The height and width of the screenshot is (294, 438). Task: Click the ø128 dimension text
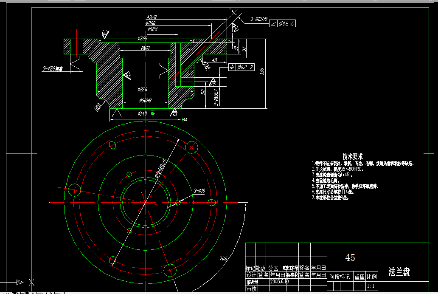point(152,29)
